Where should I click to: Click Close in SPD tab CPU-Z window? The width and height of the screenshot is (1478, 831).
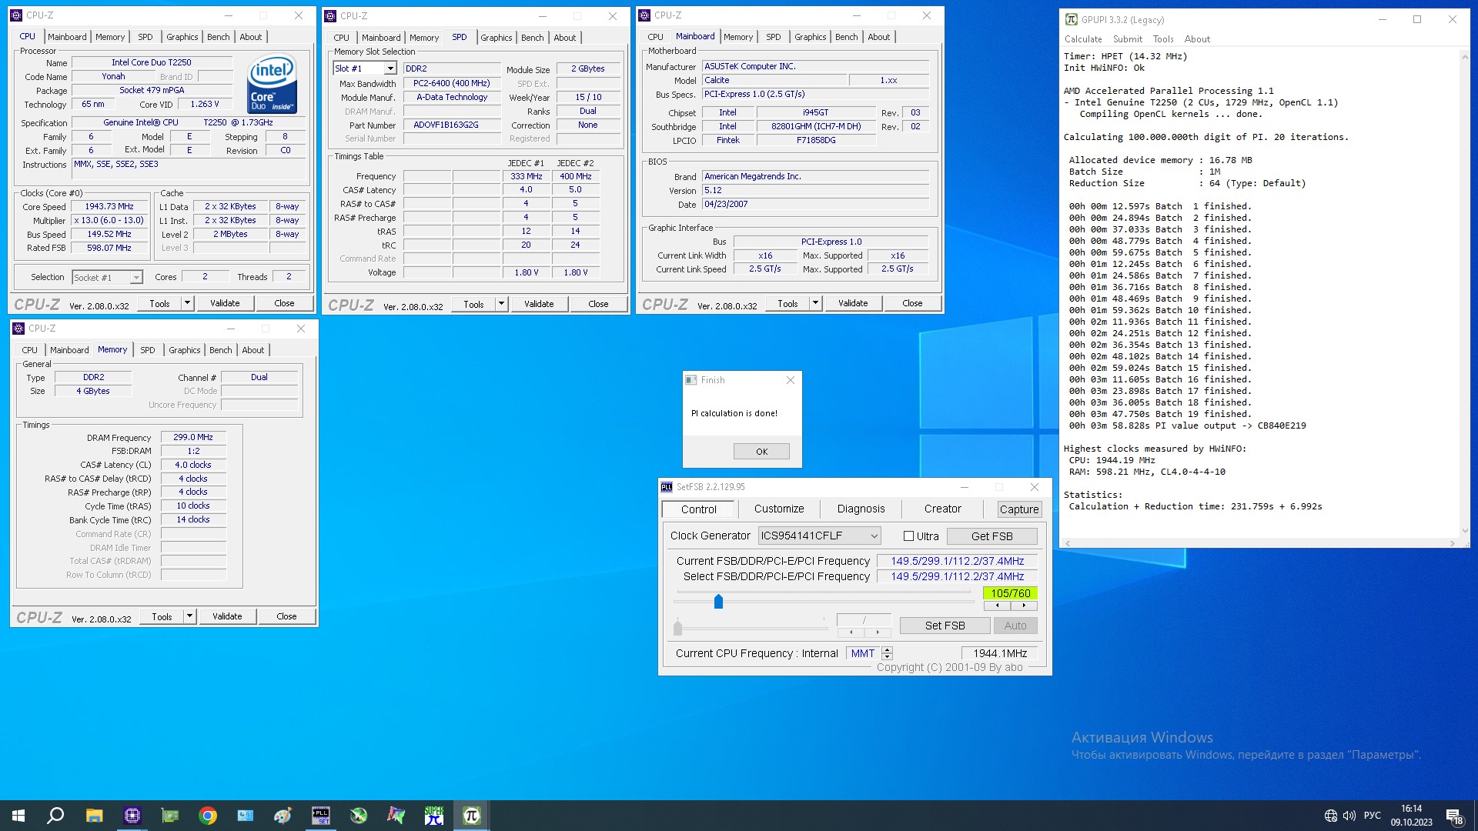click(598, 304)
